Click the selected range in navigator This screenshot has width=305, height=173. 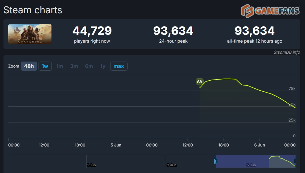pyautogui.click(x=255, y=161)
